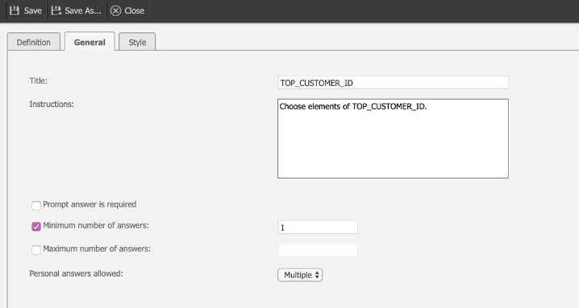Click the Save button label

[33, 10]
